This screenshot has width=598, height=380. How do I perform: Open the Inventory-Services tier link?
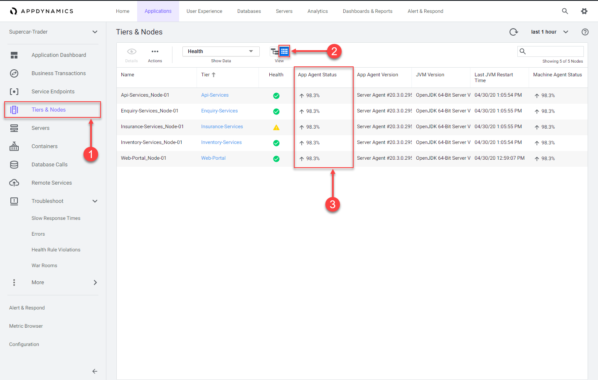pyautogui.click(x=221, y=142)
